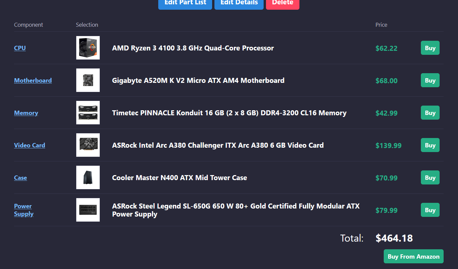Open Edit Part List

(x=185, y=3)
